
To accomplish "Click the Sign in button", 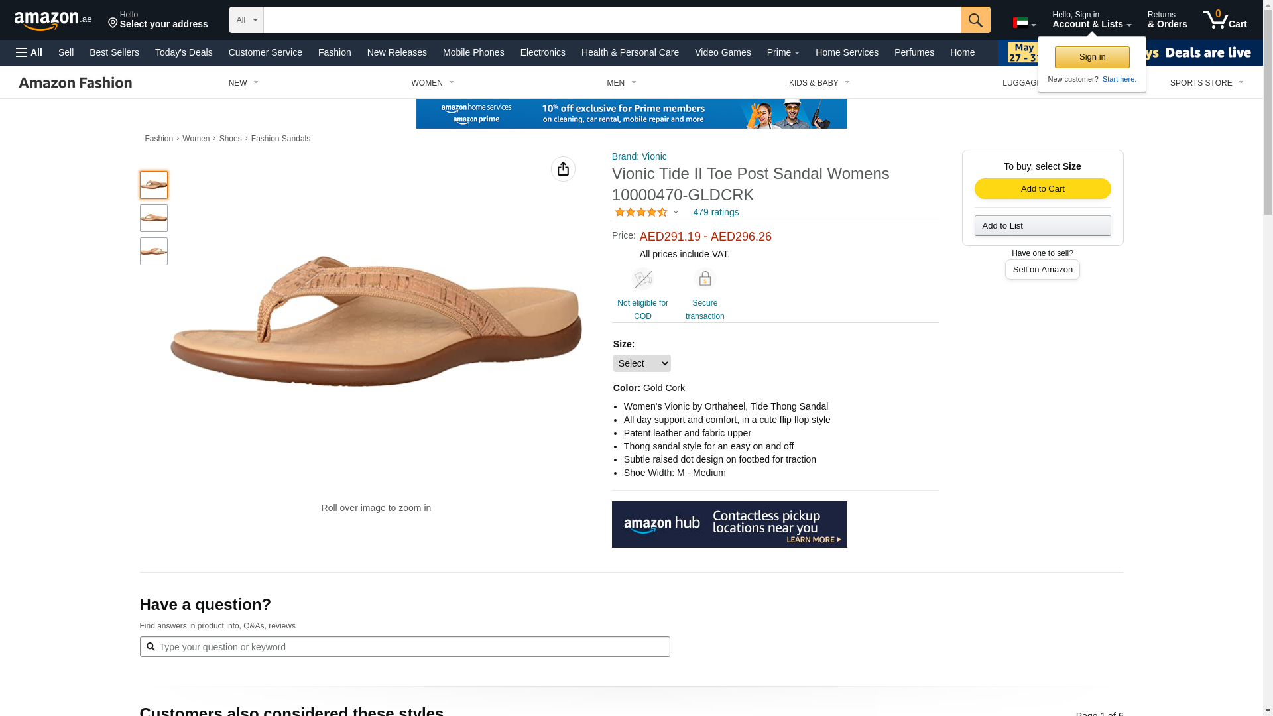I will pos(1091,57).
